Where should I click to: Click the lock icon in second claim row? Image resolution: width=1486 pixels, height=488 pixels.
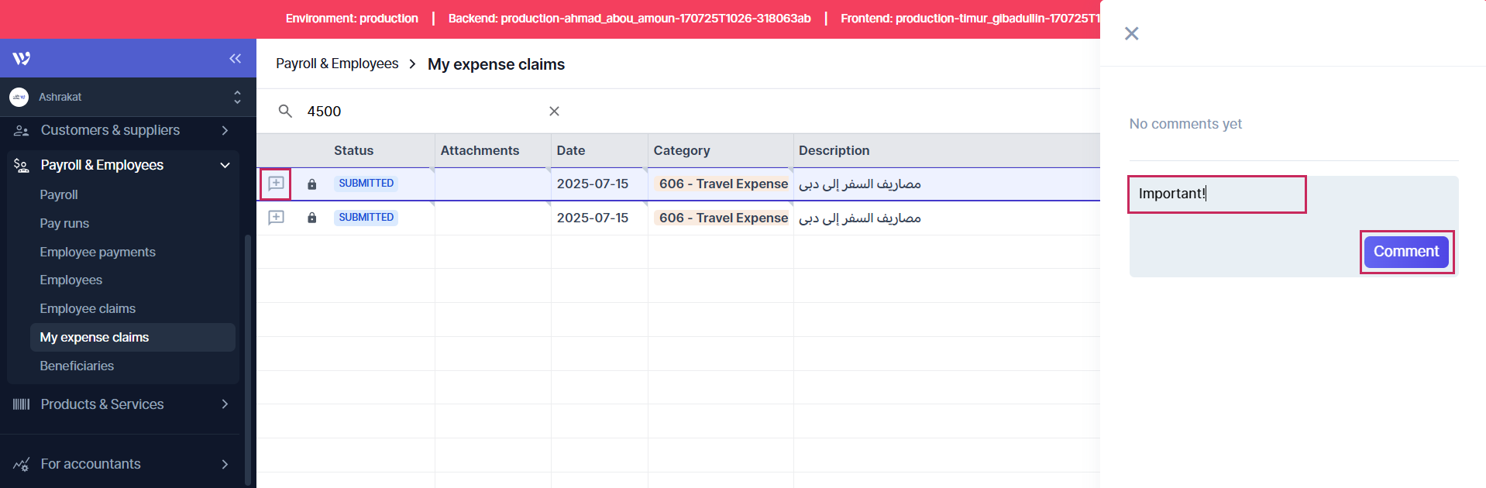pos(311,218)
